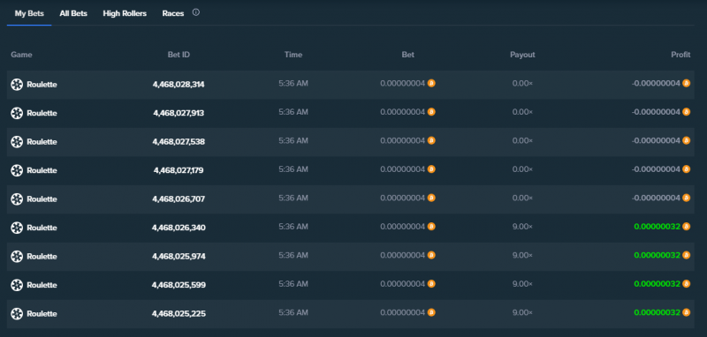Open bet ID 4,468,025,225

[x=179, y=313]
